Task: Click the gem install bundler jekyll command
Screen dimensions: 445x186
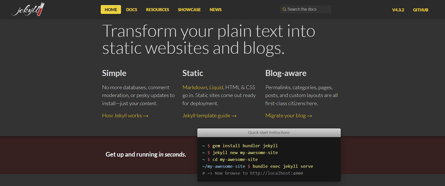Action: pos(245,146)
